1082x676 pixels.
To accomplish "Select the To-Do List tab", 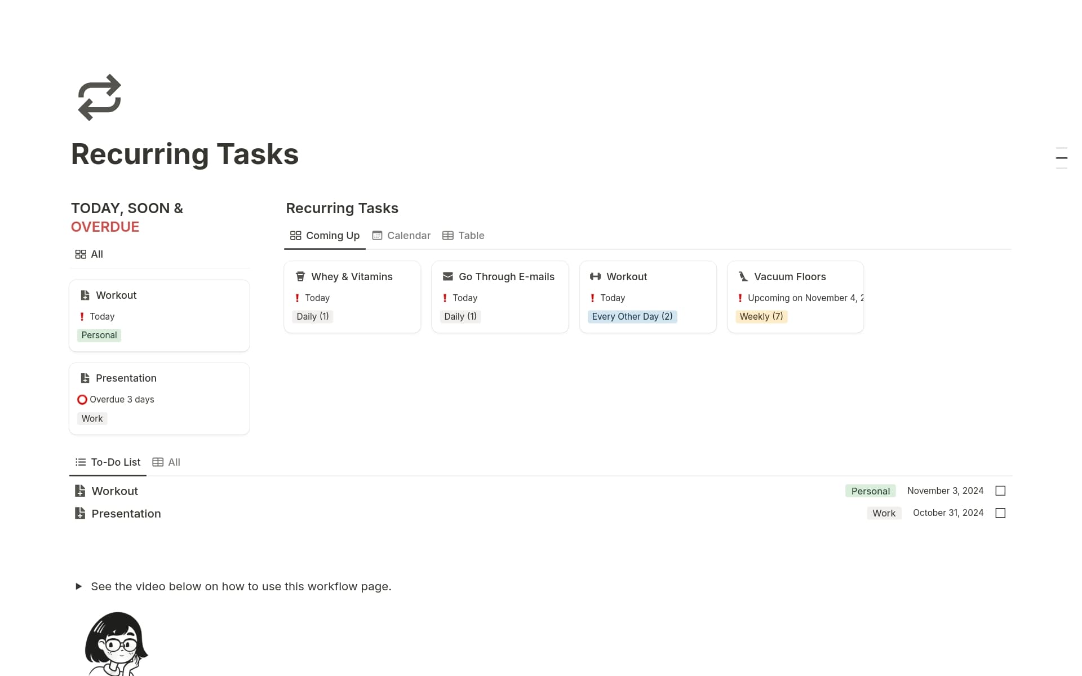I will (x=108, y=462).
